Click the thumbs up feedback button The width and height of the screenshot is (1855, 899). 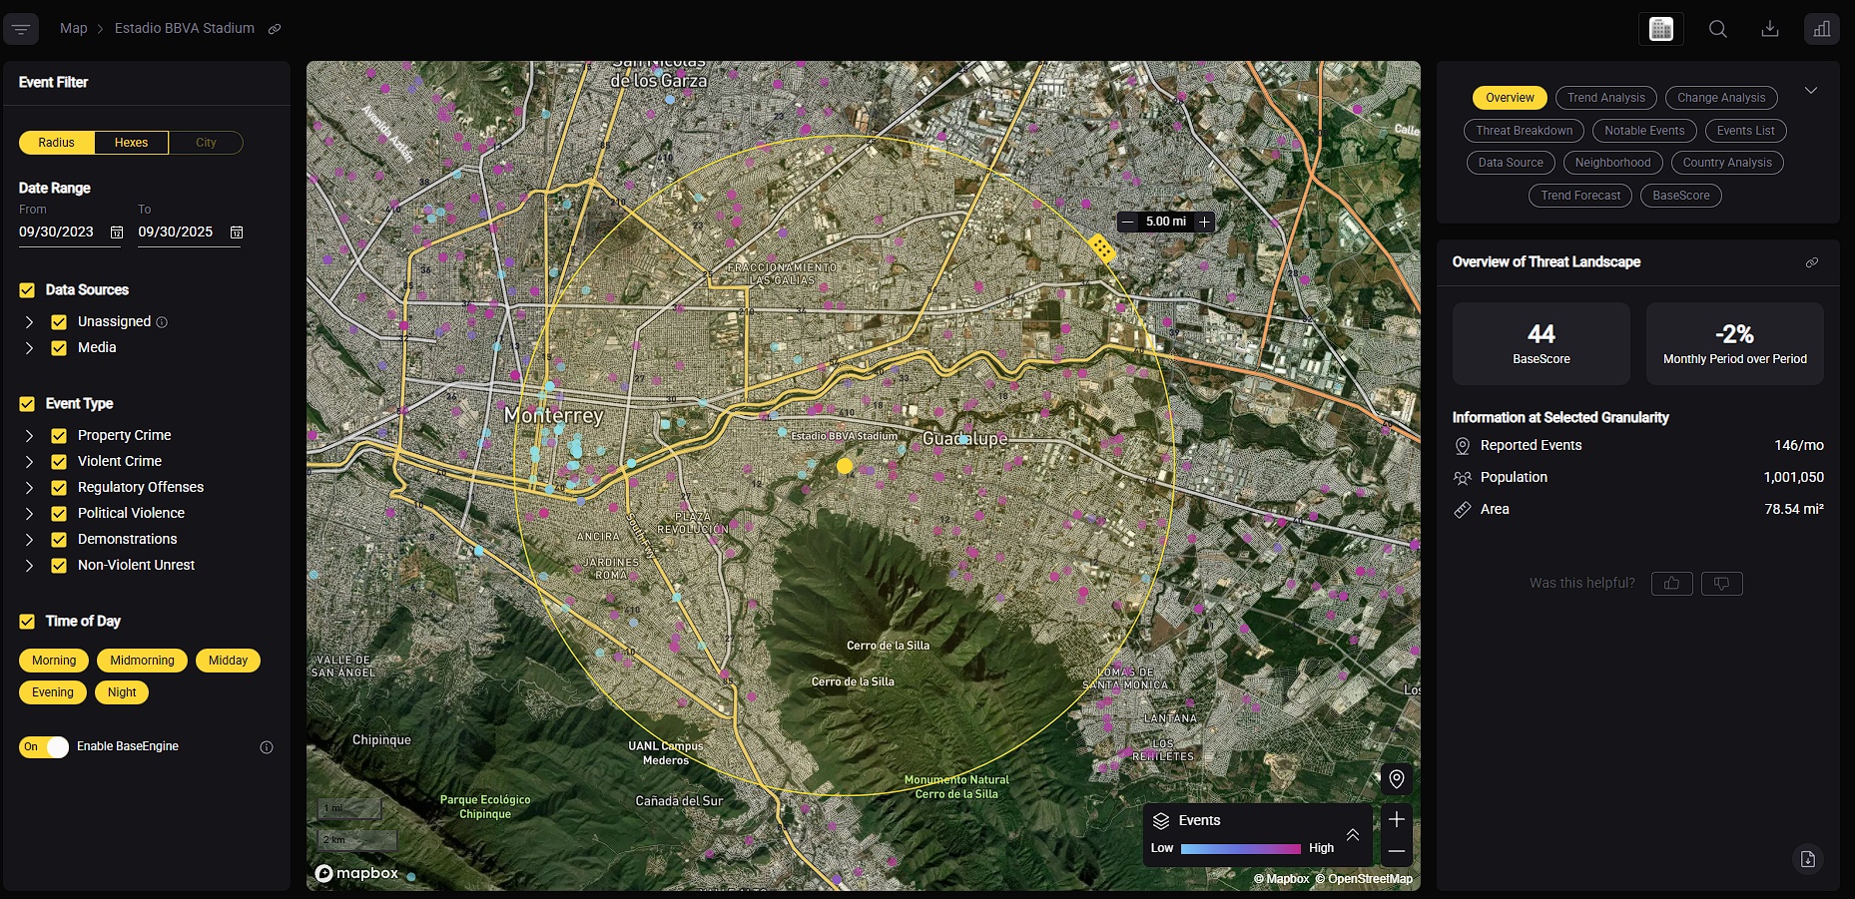click(x=1672, y=584)
